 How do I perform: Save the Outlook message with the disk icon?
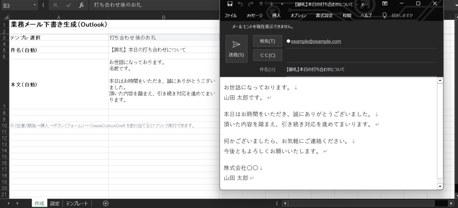click(x=230, y=4)
